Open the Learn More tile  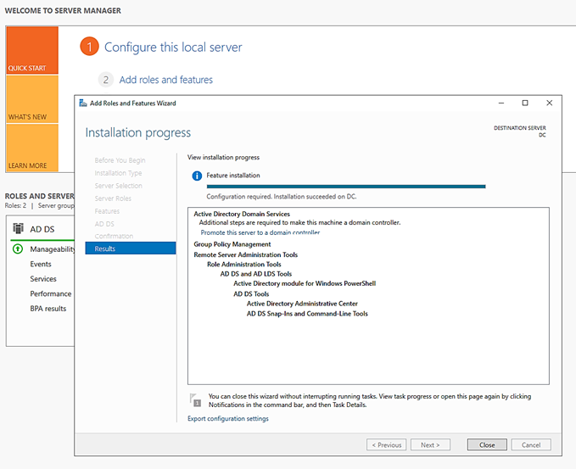[32, 148]
